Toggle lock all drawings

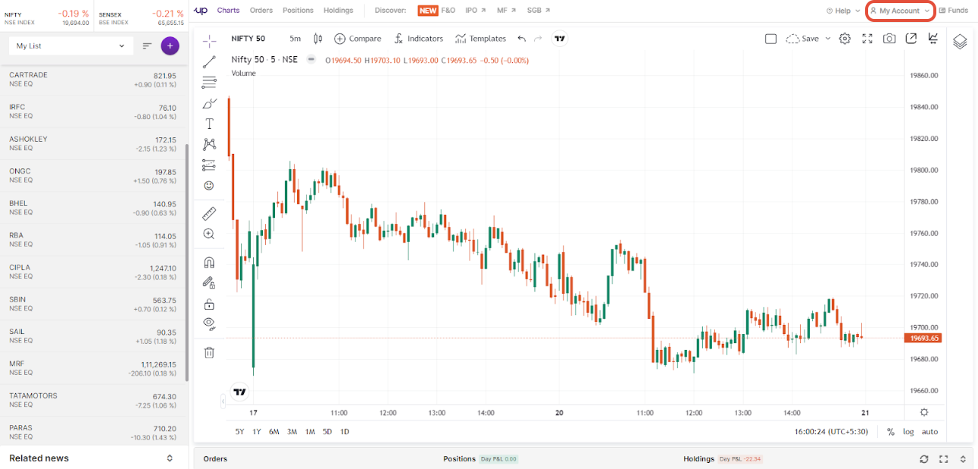pyautogui.click(x=210, y=304)
